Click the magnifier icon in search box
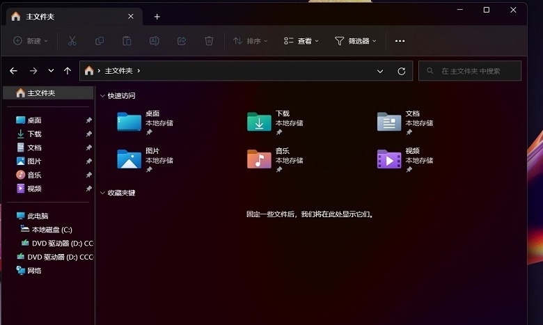The width and height of the screenshot is (543, 325). tap(430, 70)
